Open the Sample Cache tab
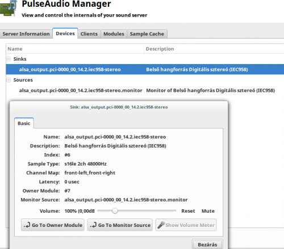This screenshot has width=284, height=249. [147, 34]
